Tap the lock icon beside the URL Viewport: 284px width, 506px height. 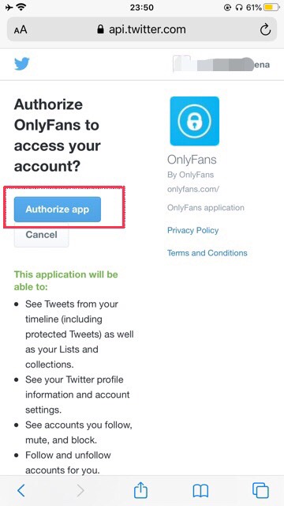(101, 30)
